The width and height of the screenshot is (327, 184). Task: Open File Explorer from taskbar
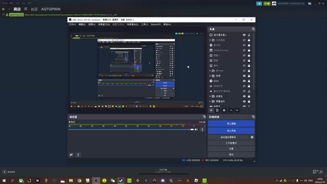pyautogui.click(x=71, y=181)
